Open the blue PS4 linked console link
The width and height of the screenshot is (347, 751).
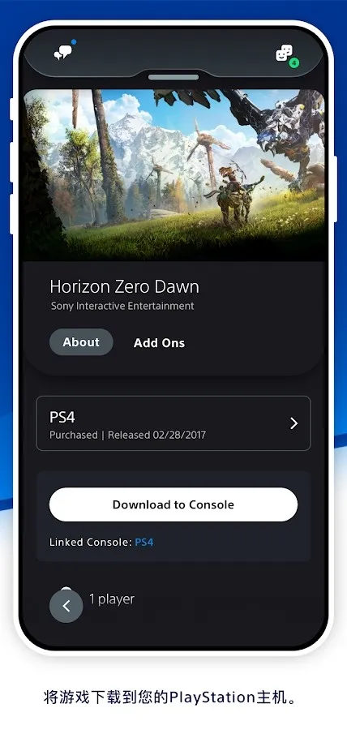(144, 543)
